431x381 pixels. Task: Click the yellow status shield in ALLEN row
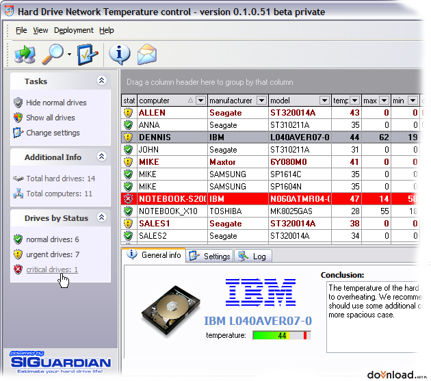129,113
